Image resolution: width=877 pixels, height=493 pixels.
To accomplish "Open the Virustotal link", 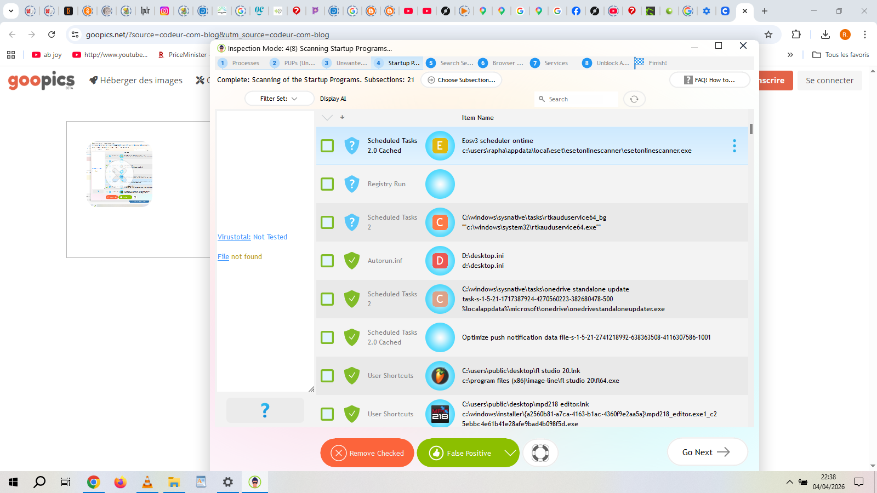I will tap(234, 237).
